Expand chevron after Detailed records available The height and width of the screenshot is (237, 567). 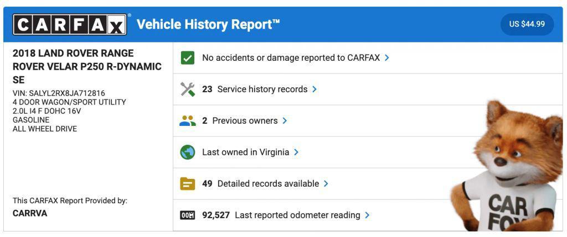click(x=326, y=183)
